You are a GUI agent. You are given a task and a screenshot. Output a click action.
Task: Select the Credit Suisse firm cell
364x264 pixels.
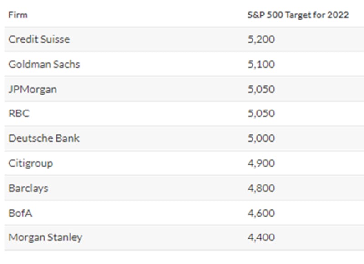pyautogui.click(x=39, y=40)
